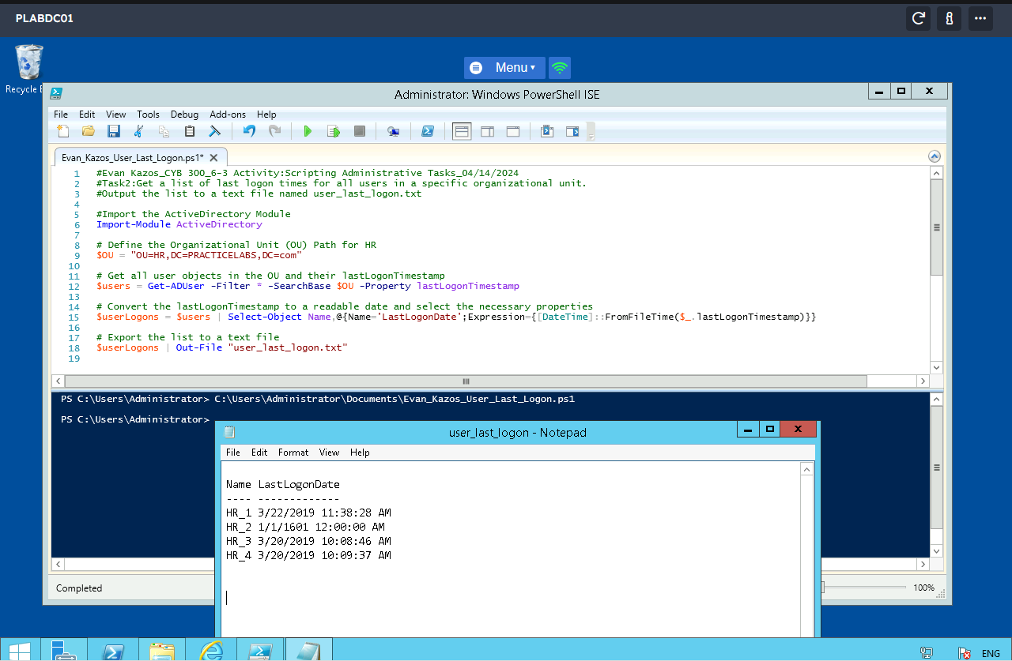Run the script with the green Run button
The height and width of the screenshot is (661, 1012).
(x=308, y=131)
